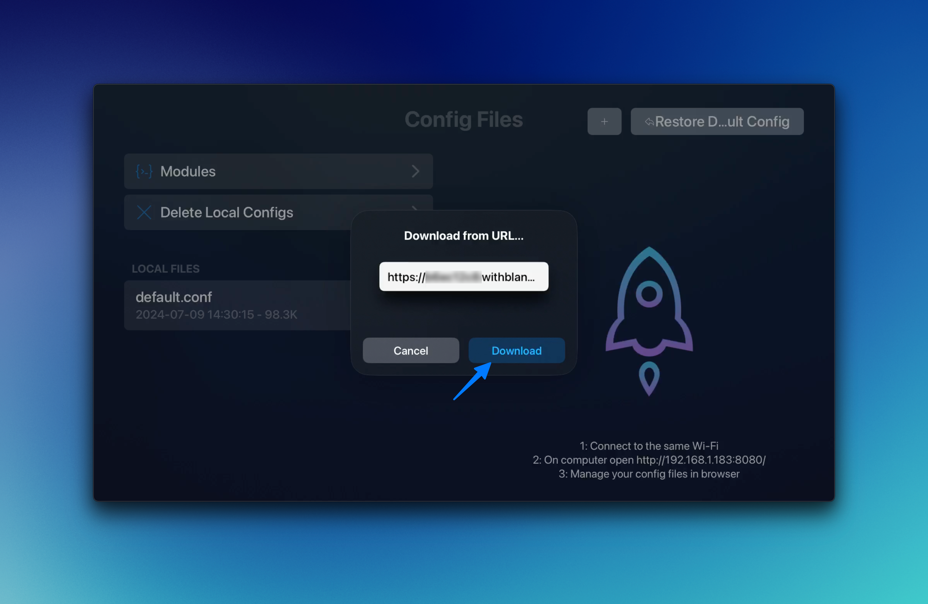The image size is (928, 604).
Task: Click the flame shape under the rocket
Action: pyautogui.click(x=649, y=377)
